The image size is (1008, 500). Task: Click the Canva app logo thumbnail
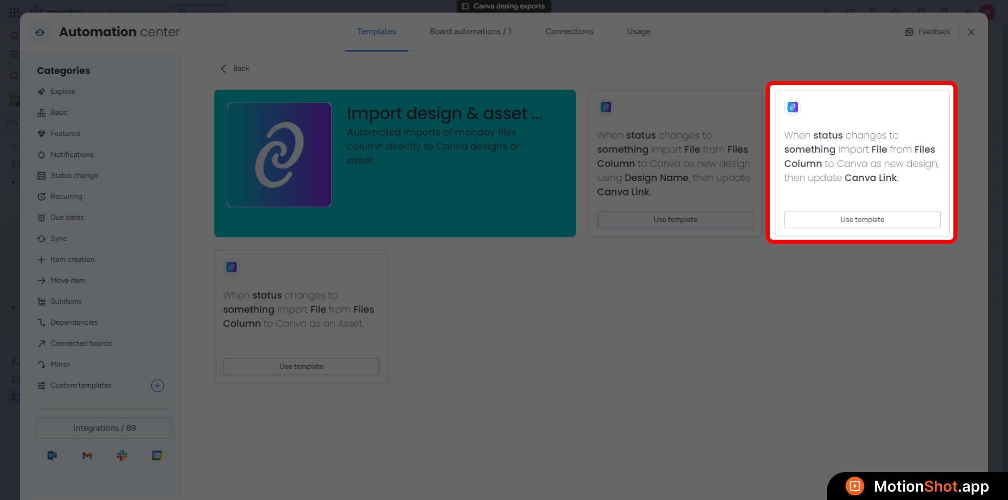point(279,155)
